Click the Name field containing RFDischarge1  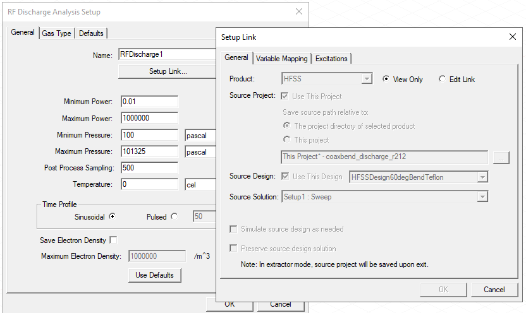[x=167, y=54]
